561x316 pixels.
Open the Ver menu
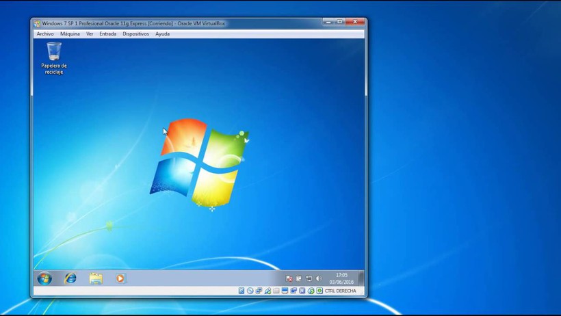[90, 34]
